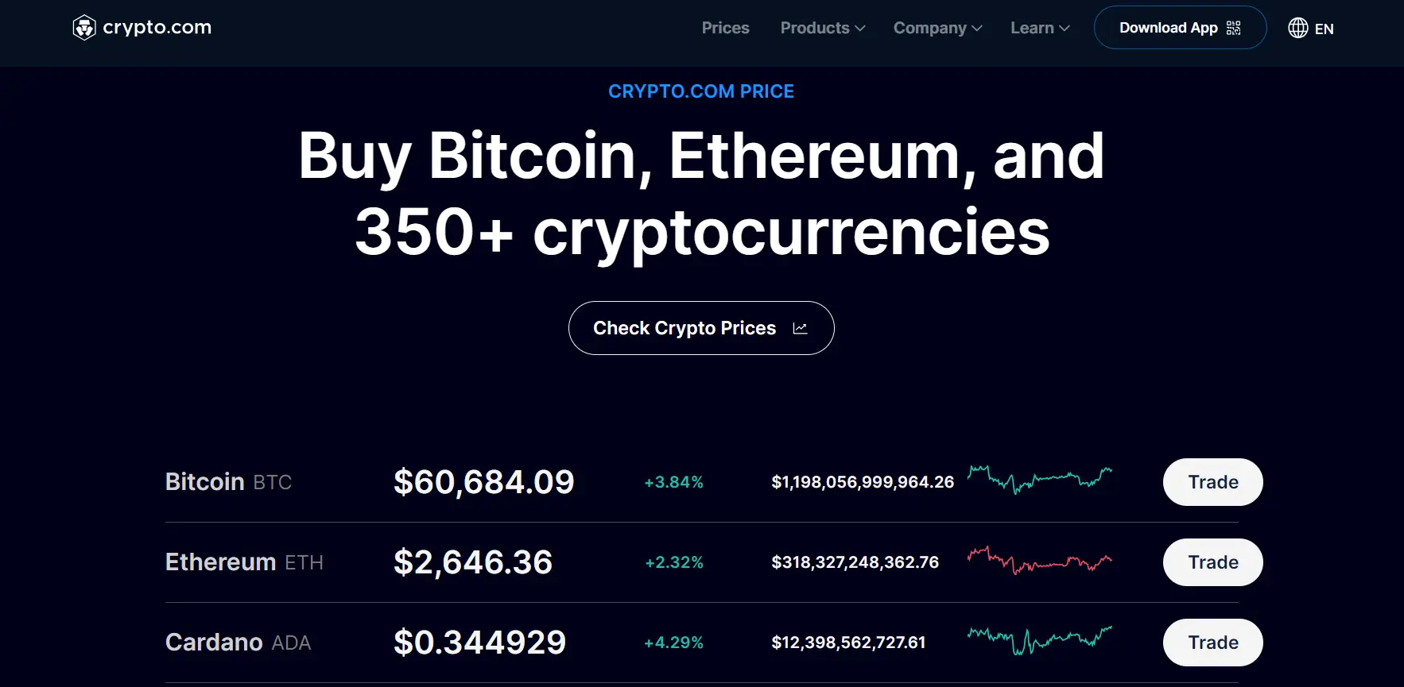Viewport: 1404px width, 687px height.
Task: Switch language using the EN selector
Action: (x=1324, y=29)
